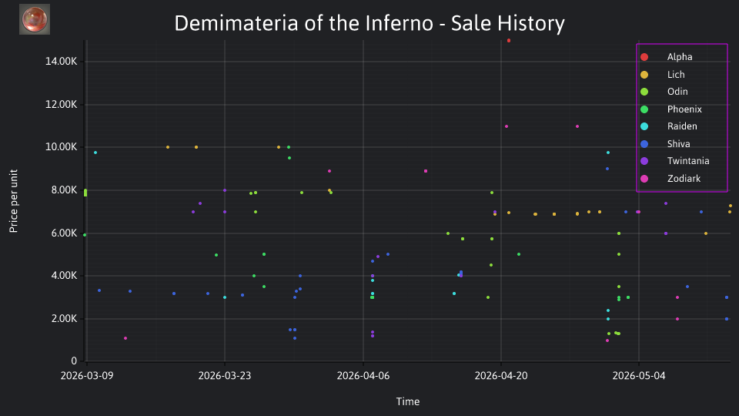Click the red Alpha color dot

[644, 57]
